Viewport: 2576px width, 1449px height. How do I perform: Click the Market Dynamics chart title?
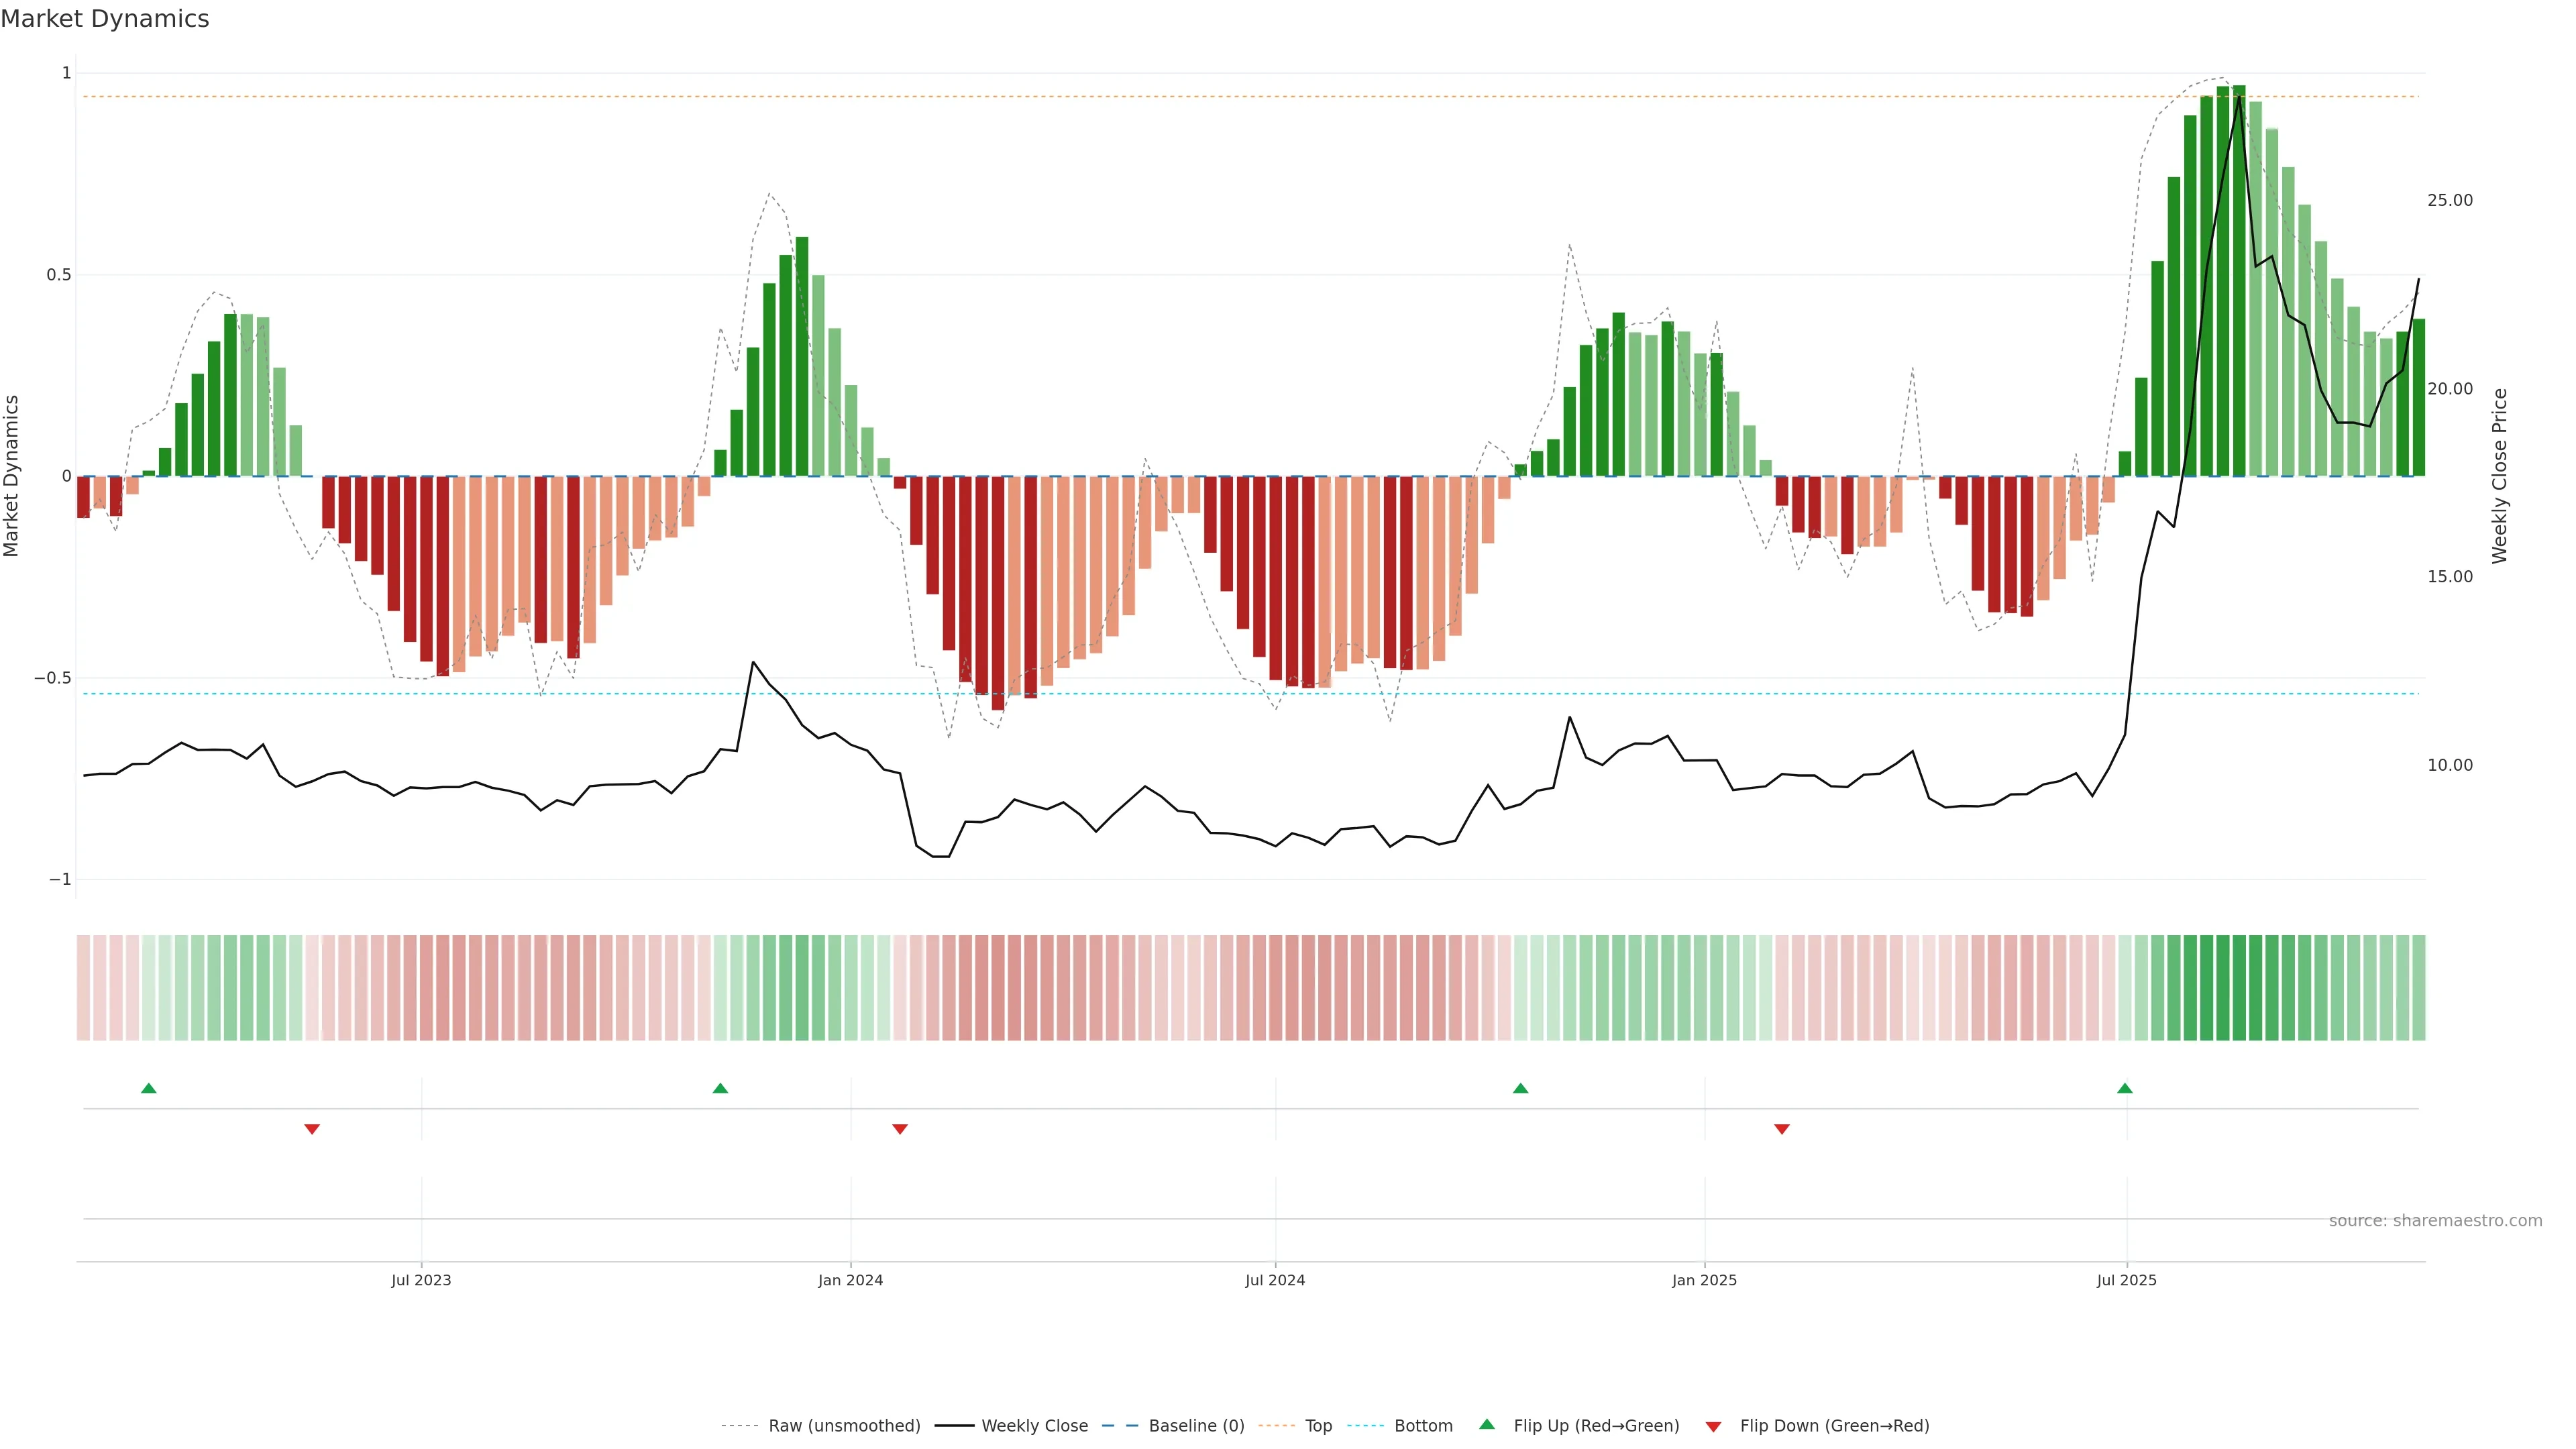(105, 19)
